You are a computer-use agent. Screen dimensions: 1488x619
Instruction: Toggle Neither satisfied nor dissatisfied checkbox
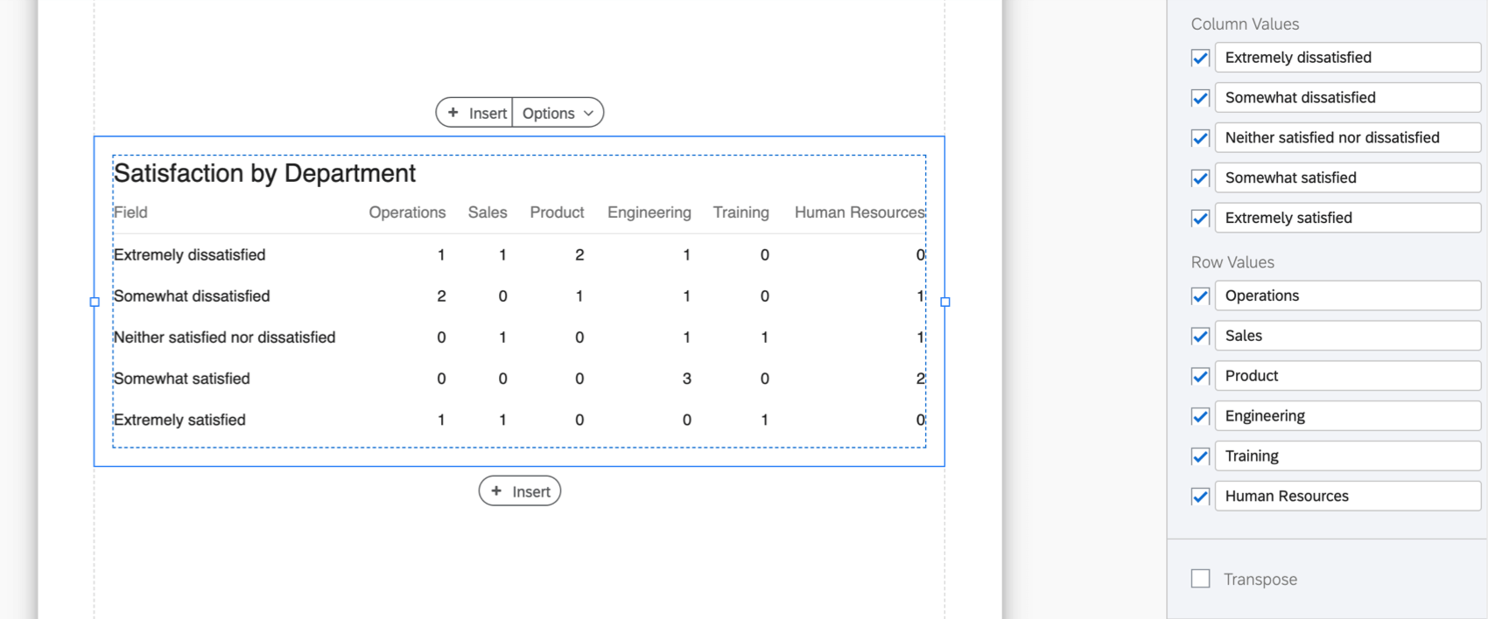pyautogui.click(x=1200, y=138)
